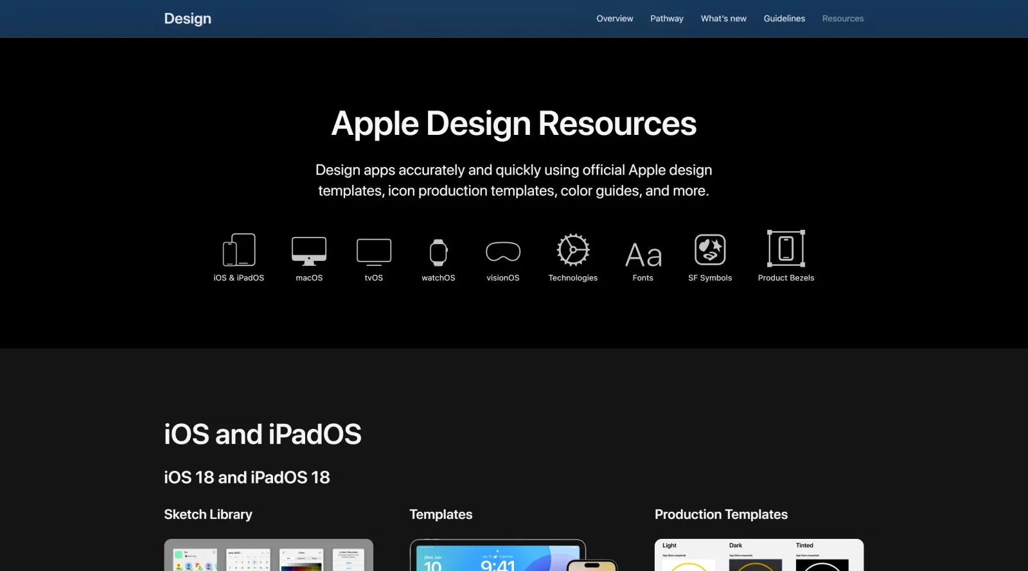The height and width of the screenshot is (571, 1028).
Task: Open the Technologies gear icon
Action: pos(573,250)
